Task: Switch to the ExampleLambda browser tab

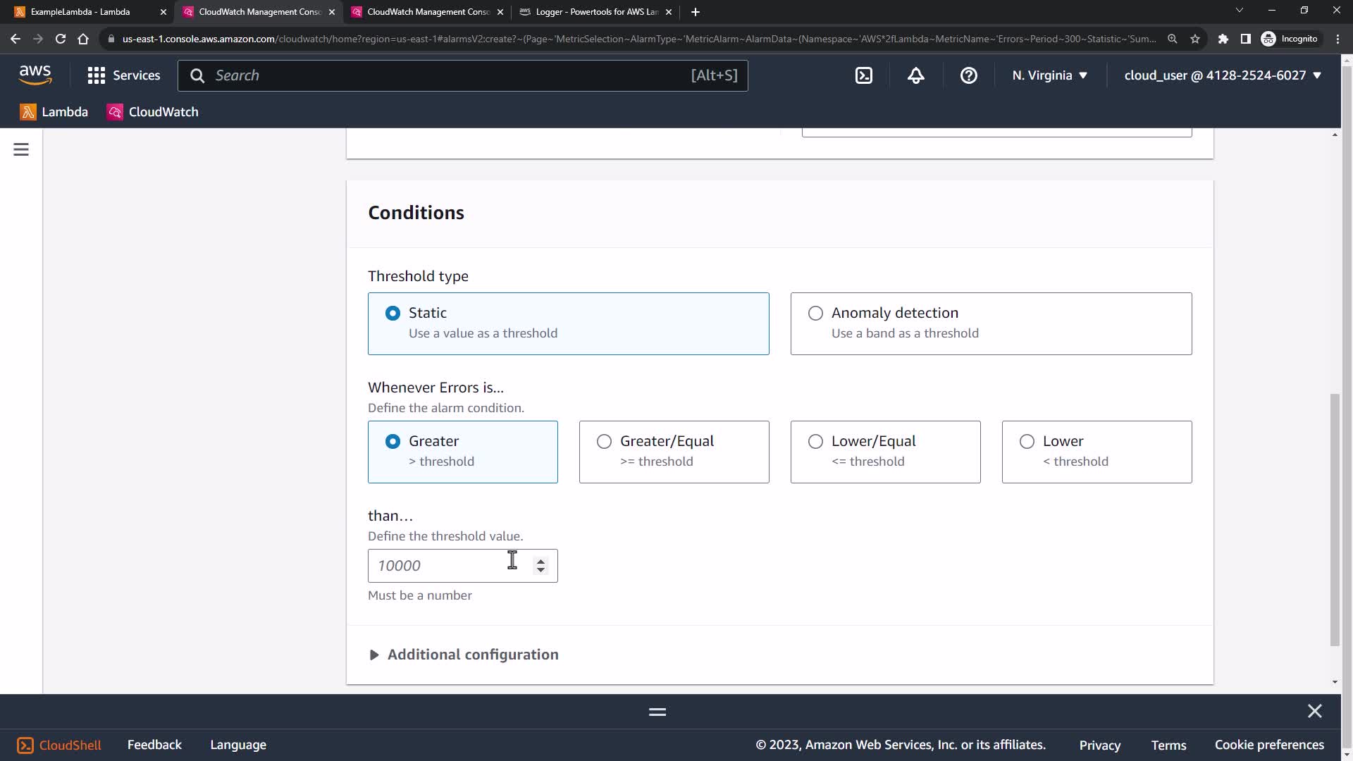Action: point(81,12)
